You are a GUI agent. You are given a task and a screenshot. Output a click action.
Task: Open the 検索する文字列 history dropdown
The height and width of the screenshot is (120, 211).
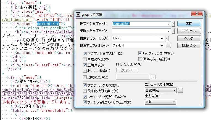[x=169, y=24]
